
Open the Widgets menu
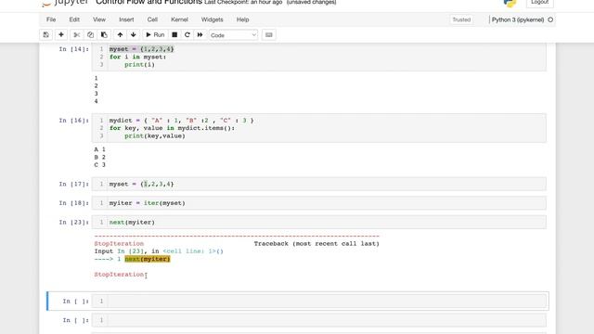(x=213, y=19)
